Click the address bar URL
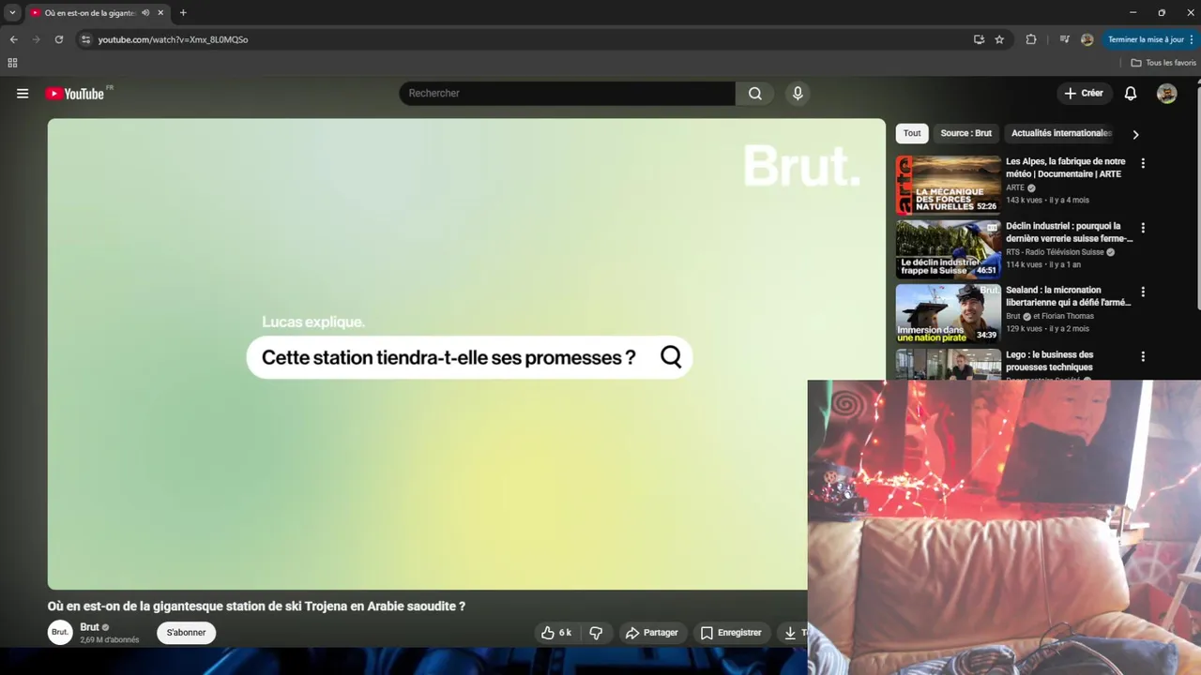Viewport: 1201px width, 675px height. (x=173, y=39)
